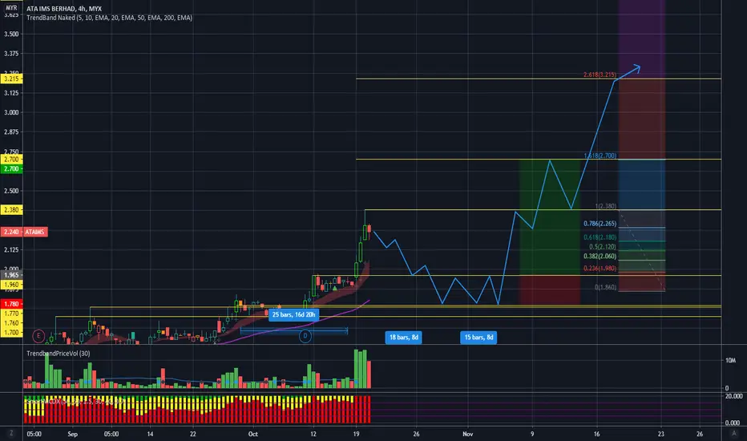Screen dimensions: 747x441
Task: Click the yellow 3.215 price axis label
Action: (11, 79)
